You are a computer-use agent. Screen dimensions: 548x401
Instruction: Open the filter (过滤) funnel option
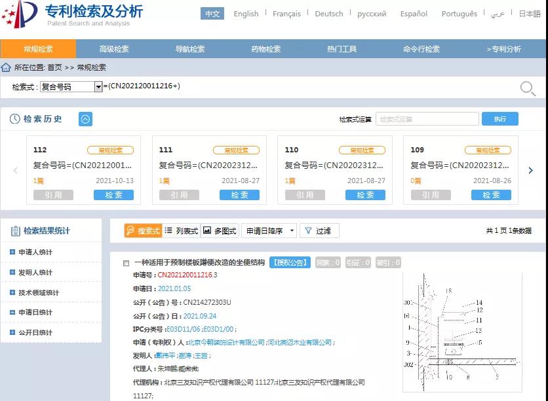click(x=318, y=231)
